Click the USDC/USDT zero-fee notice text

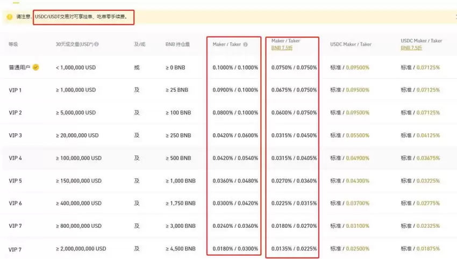[83, 17]
